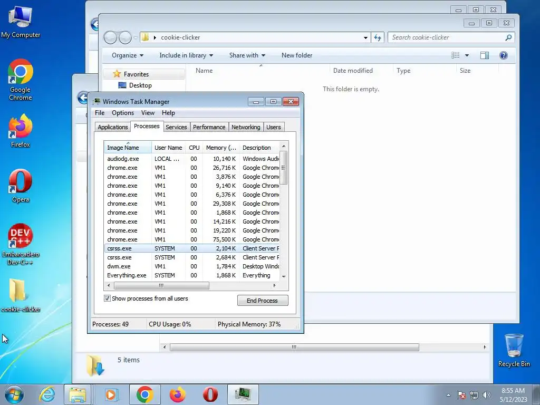Open the Windows Start menu
This screenshot has width=540, height=405.
point(14,394)
